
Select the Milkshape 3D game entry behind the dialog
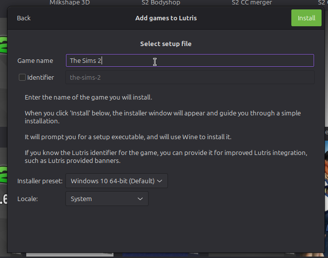pyautogui.click(x=69, y=2)
